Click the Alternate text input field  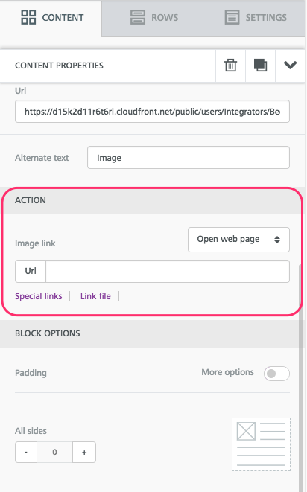point(189,158)
